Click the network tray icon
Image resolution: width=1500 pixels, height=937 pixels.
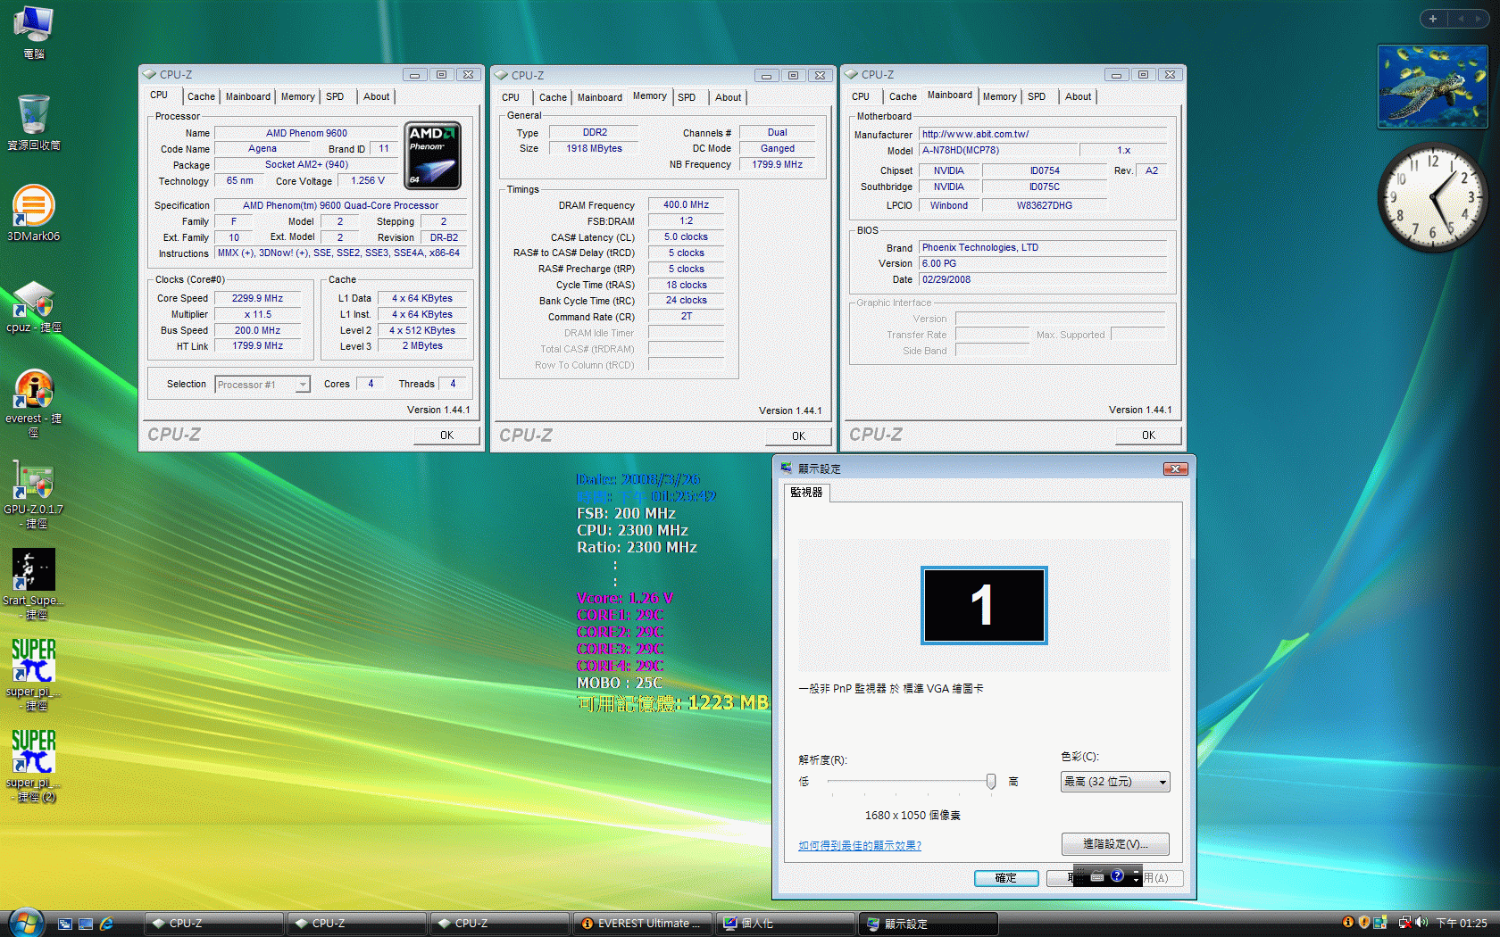pos(1404,923)
